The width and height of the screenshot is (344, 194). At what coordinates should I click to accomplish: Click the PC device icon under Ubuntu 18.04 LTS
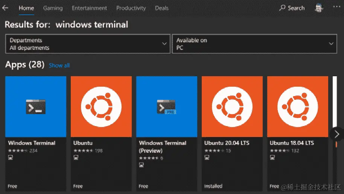(272, 158)
